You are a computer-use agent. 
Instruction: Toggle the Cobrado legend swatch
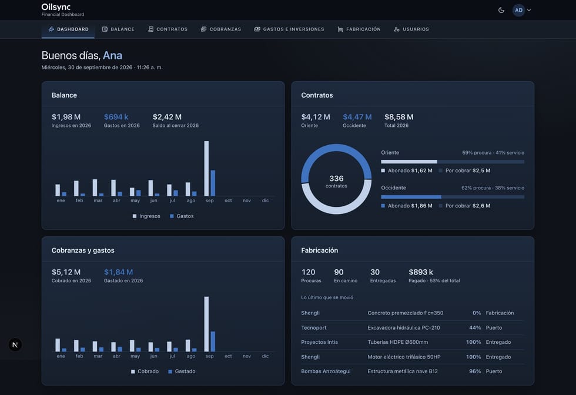pos(133,371)
